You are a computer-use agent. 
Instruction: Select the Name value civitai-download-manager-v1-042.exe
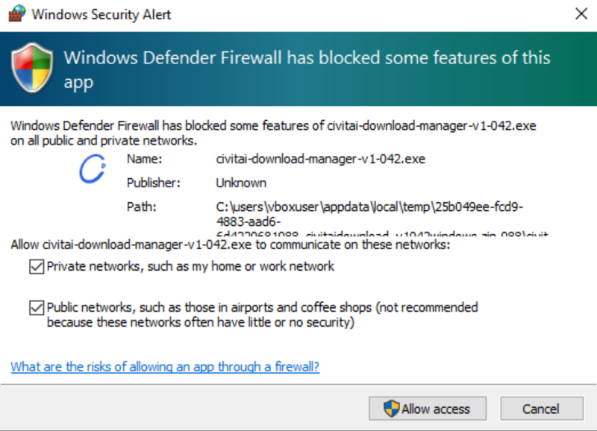click(x=320, y=159)
